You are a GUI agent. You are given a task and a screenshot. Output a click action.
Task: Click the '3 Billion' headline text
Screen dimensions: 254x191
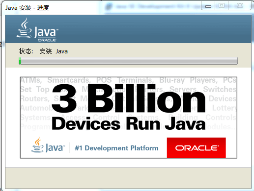click(129, 98)
